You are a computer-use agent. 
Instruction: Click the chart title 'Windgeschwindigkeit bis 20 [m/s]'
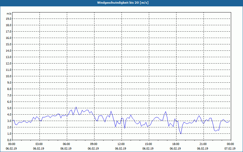[123, 3]
